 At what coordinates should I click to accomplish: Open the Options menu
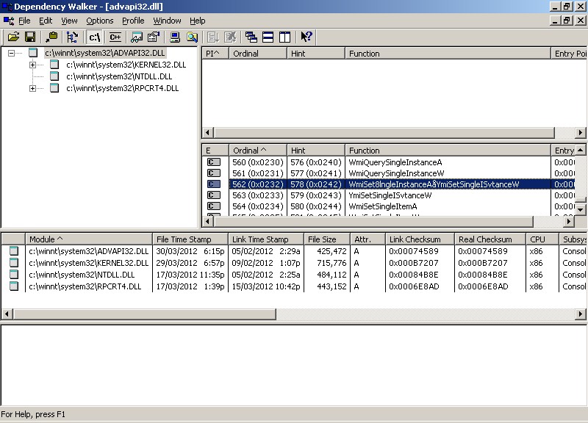[x=100, y=21]
